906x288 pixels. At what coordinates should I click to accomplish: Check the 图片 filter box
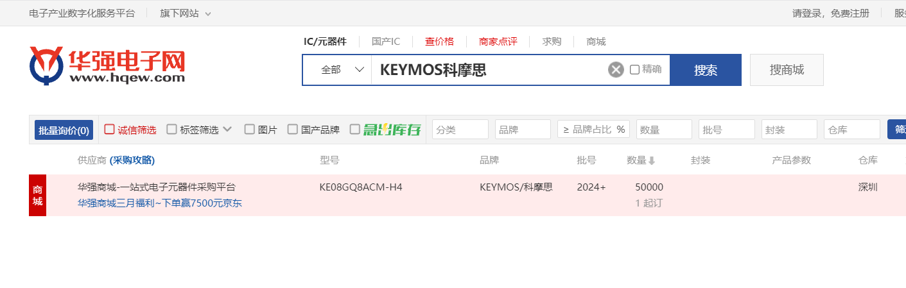(249, 129)
